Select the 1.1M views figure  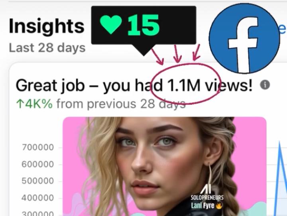pyautogui.click(x=184, y=85)
